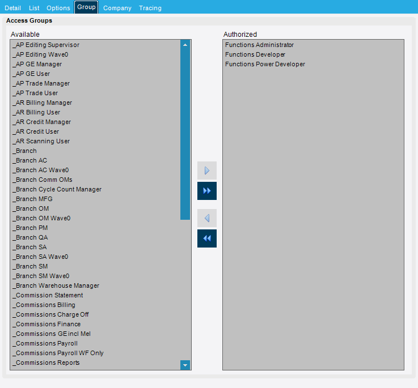Click the Available list scroll down arrow
Screen dimensions: 418x388
pyautogui.click(x=185, y=365)
